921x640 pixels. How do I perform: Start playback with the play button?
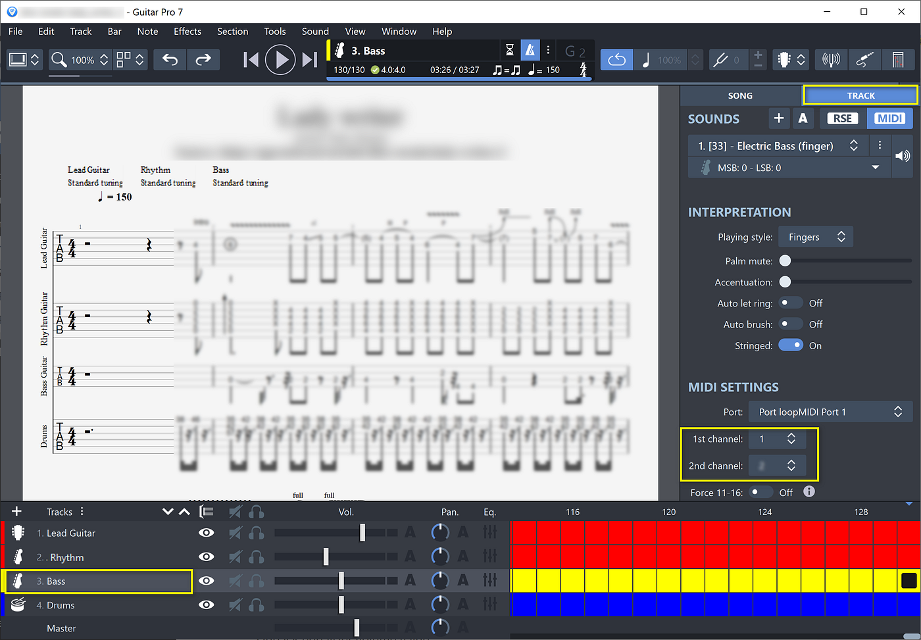281,60
